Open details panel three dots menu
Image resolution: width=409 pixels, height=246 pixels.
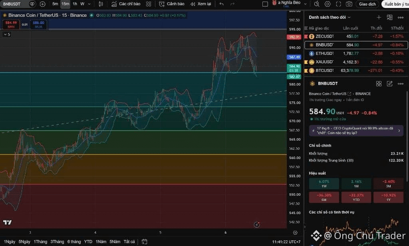[401, 84]
